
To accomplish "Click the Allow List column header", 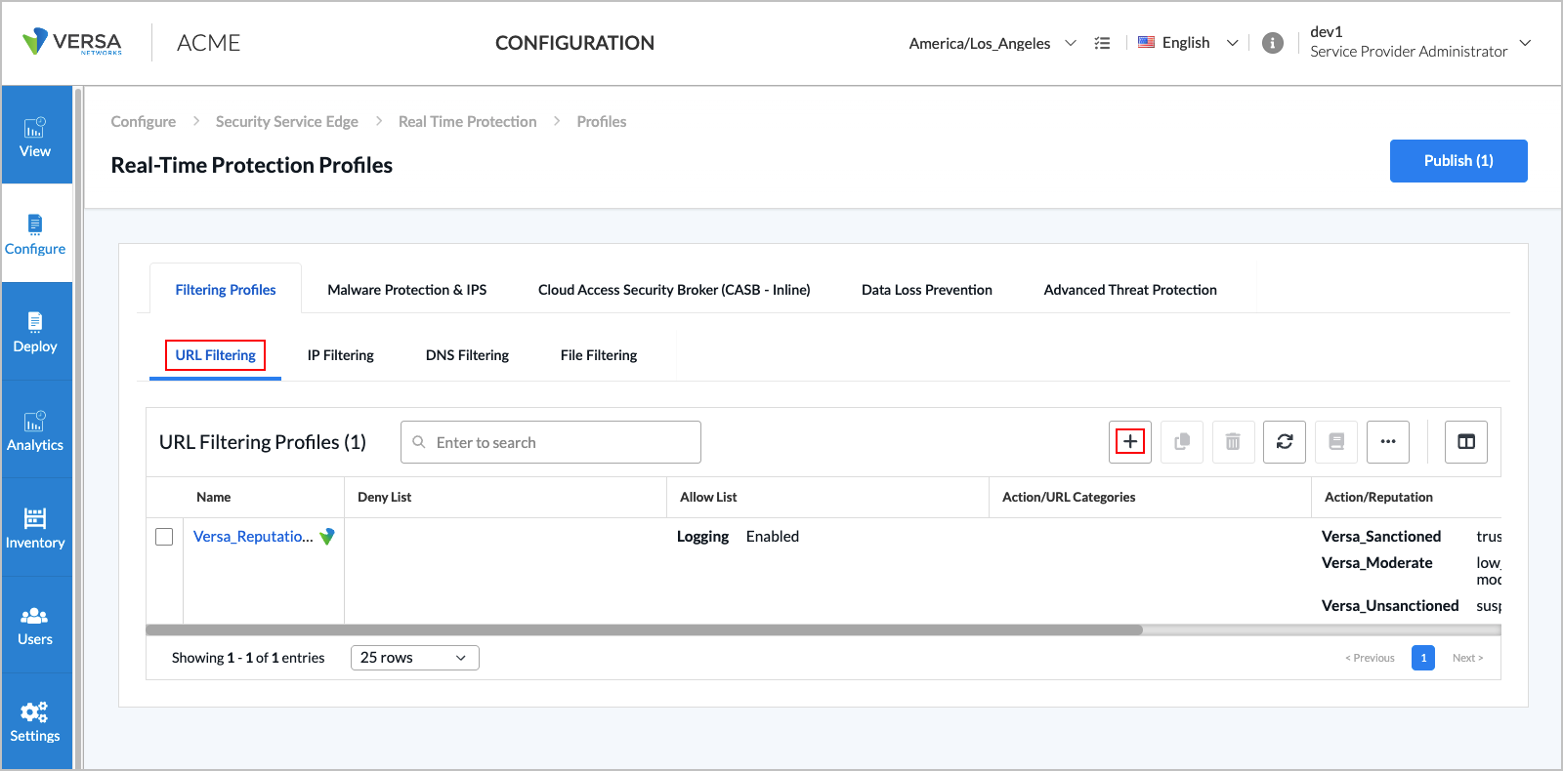I will (708, 498).
